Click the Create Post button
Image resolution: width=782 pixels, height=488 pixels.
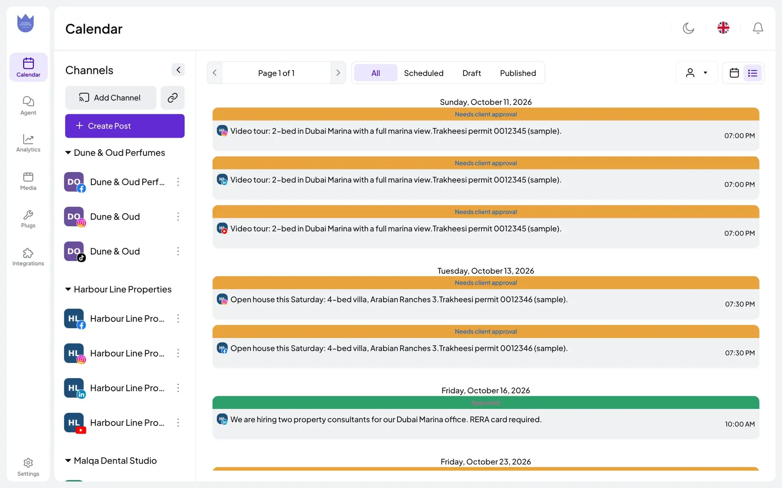[x=125, y=126]
